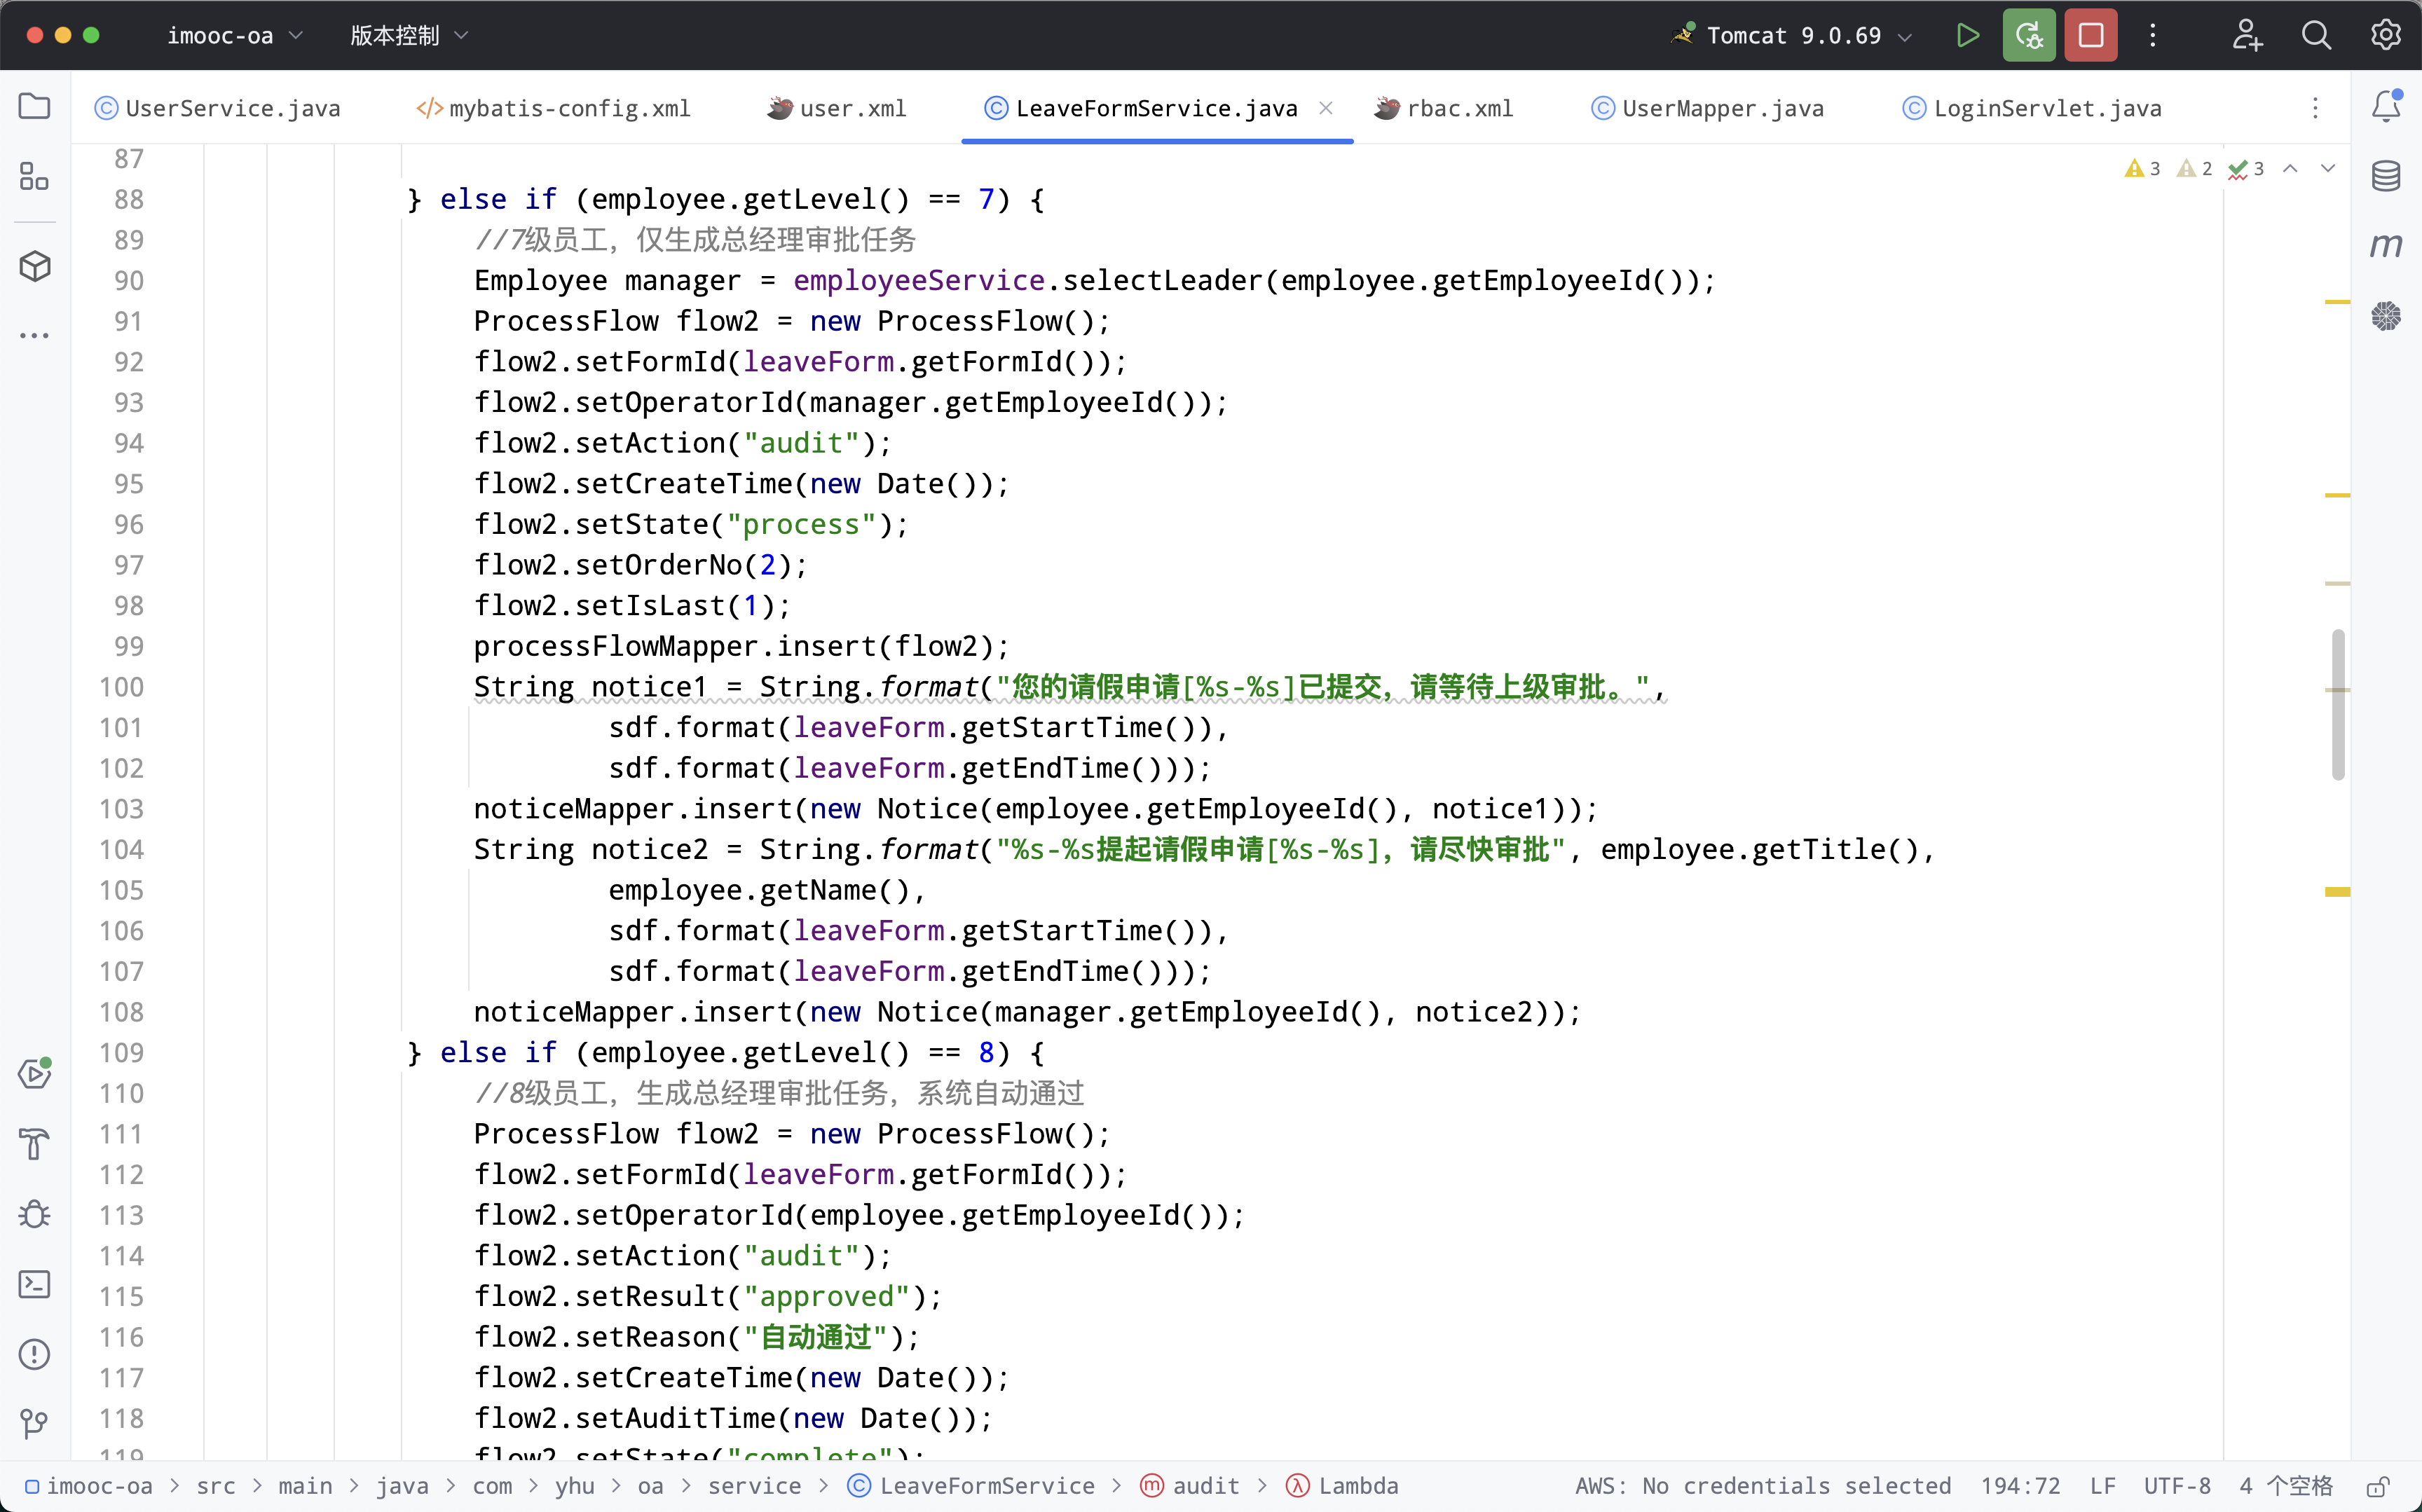Screen dimensions: 2422x1512
Task: Open the Project tool window folder icon
Action: click(x=35, y=106)
